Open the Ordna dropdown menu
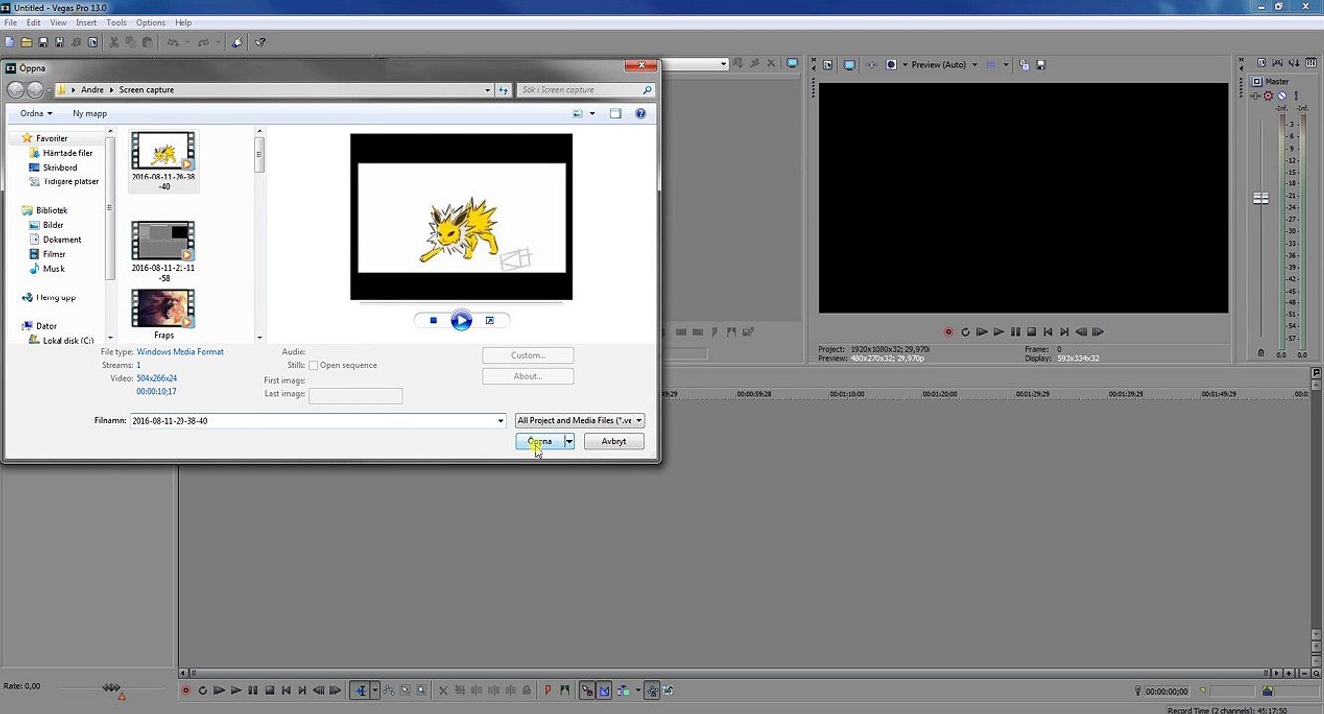This screenshot has width=1324, height=714. click(36, 113)
